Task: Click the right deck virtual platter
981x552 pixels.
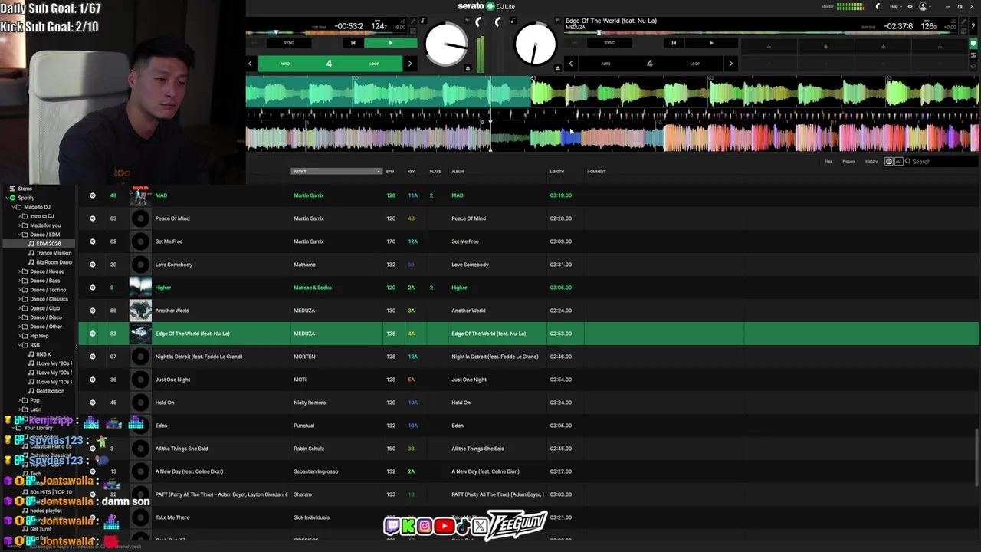Action: (x=535, y=45)
